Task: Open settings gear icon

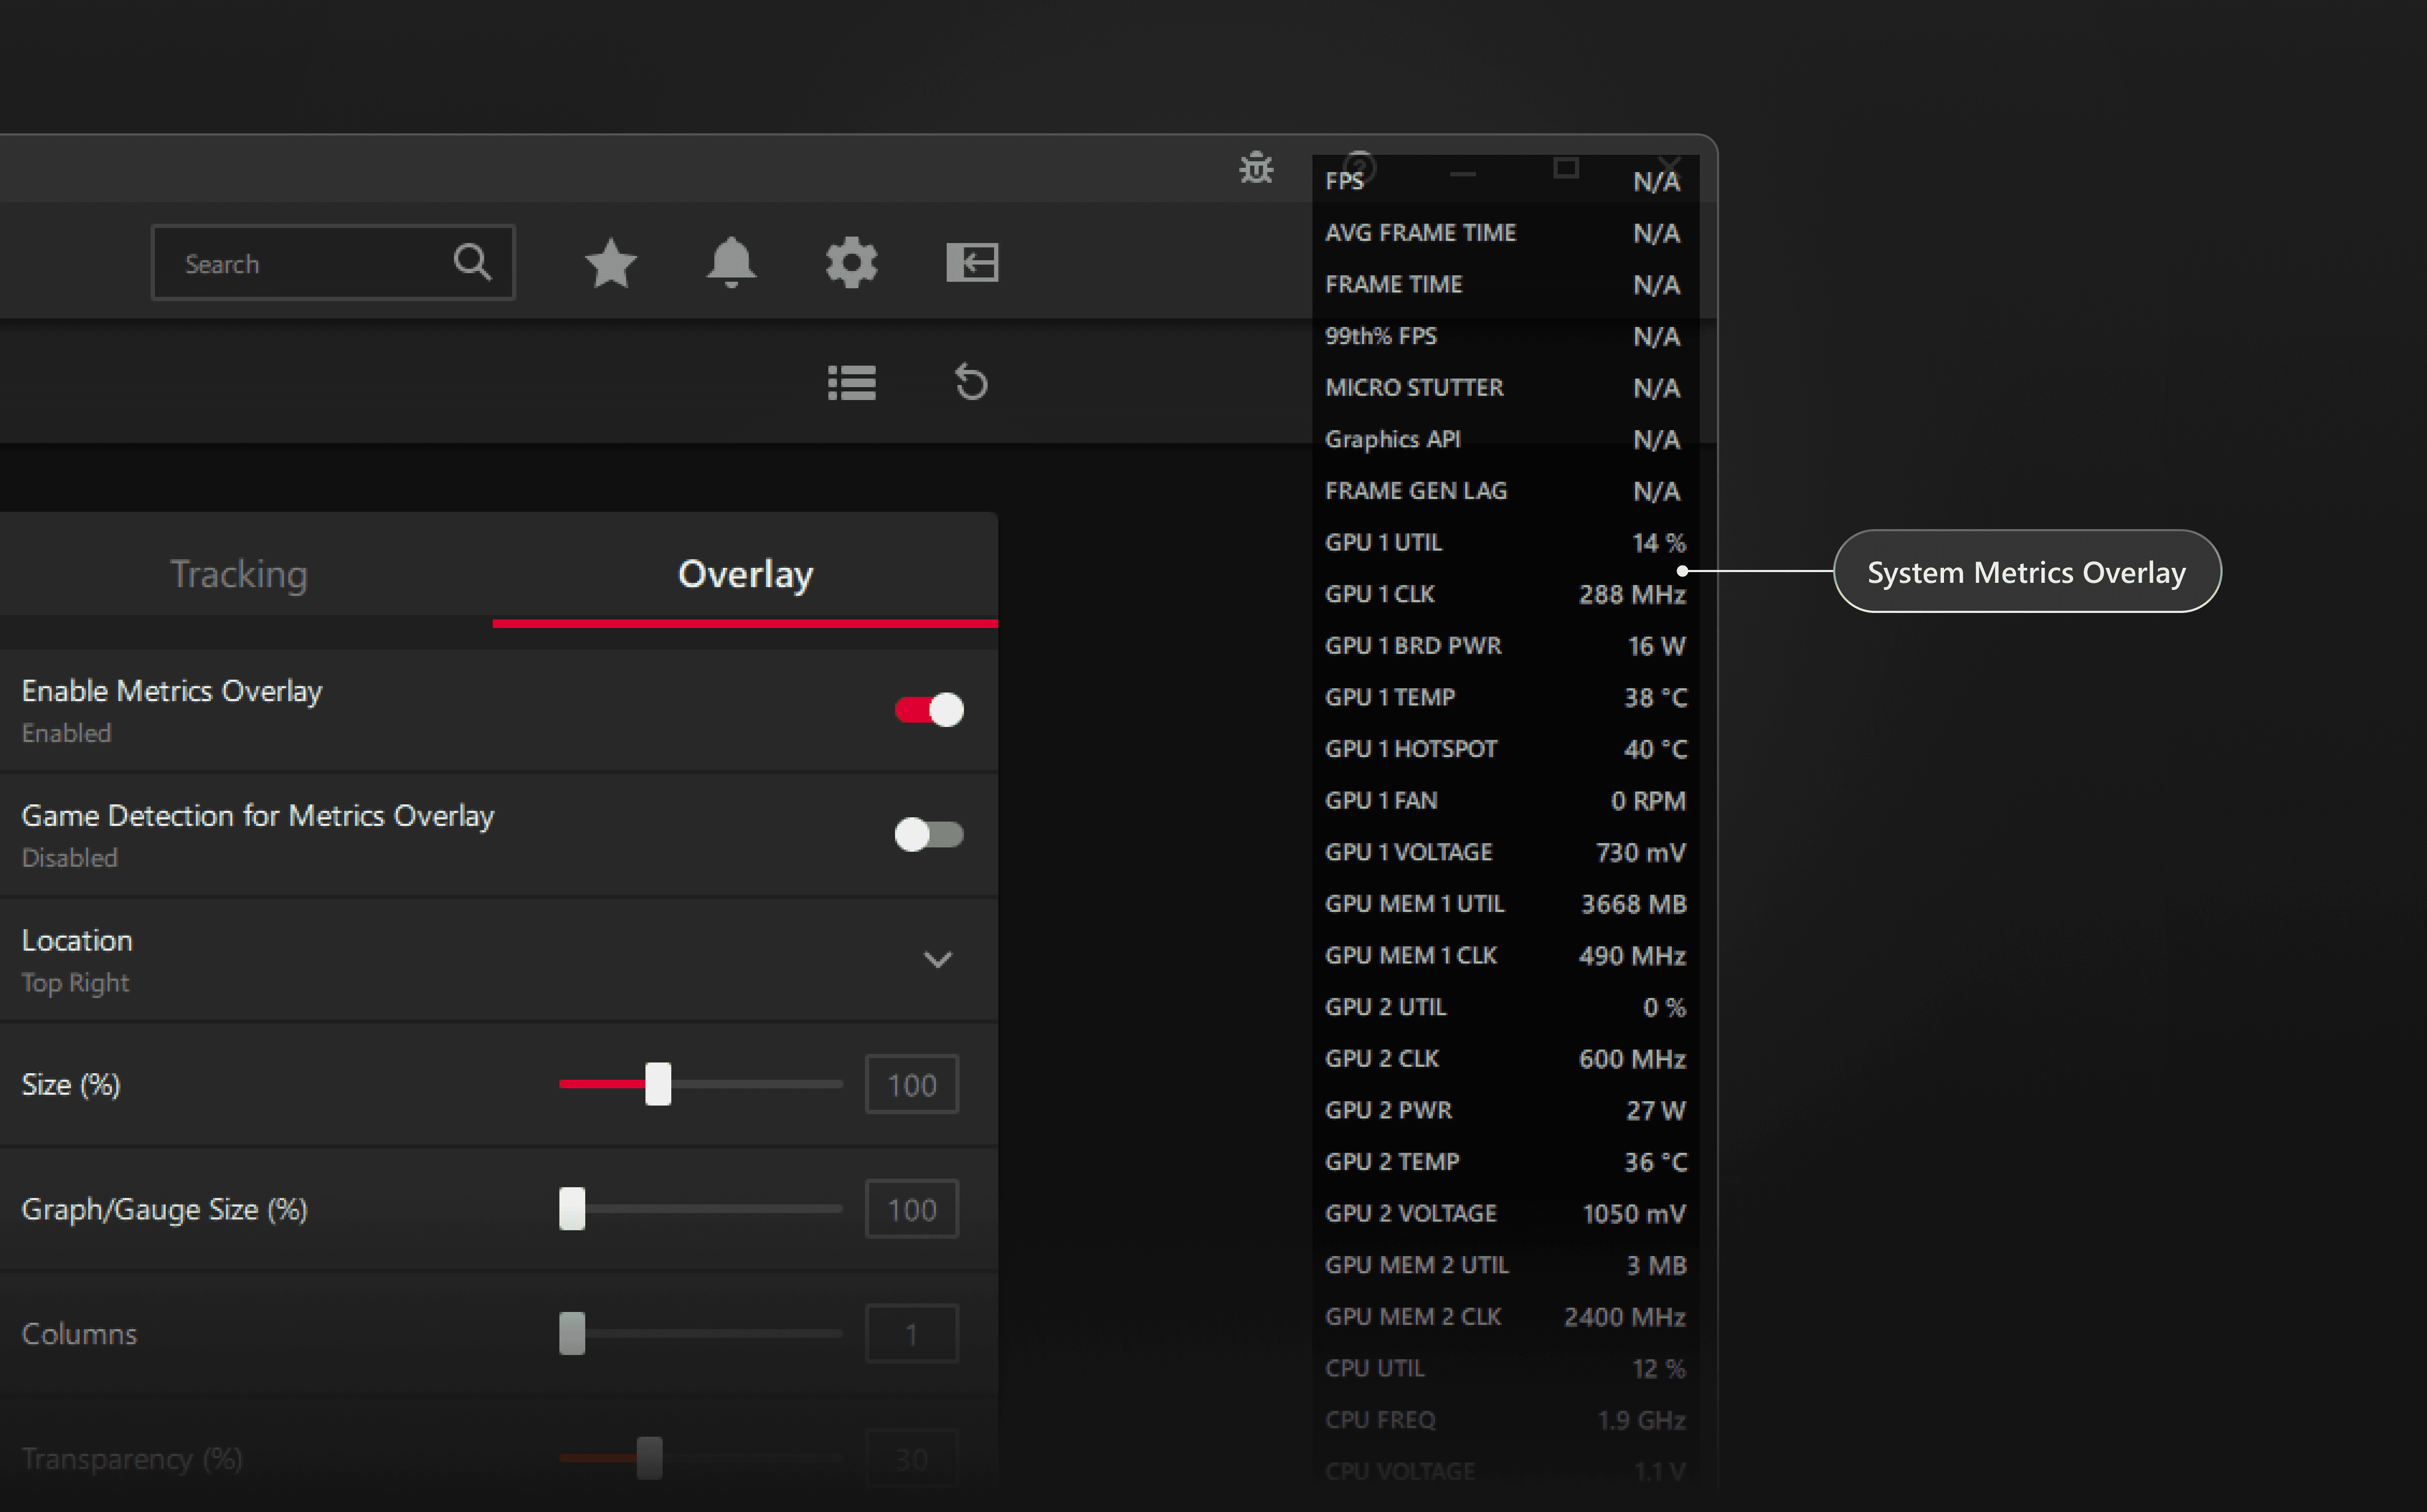Action: point(851,263)
